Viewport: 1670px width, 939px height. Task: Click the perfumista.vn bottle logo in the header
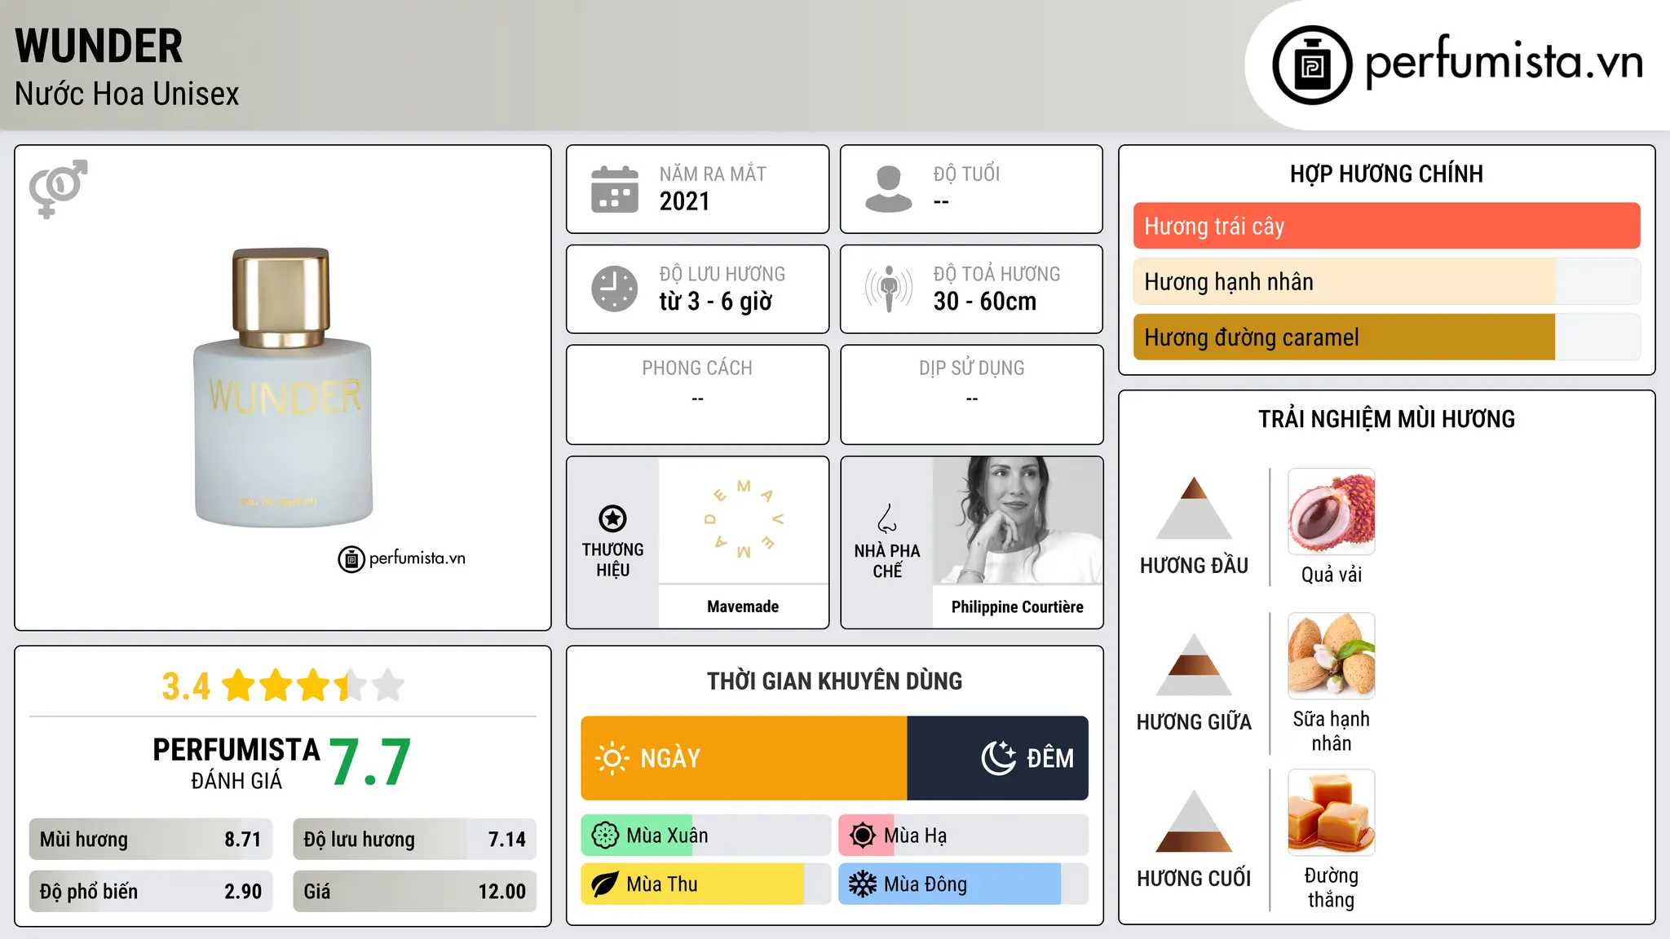tap(1313, 65)
